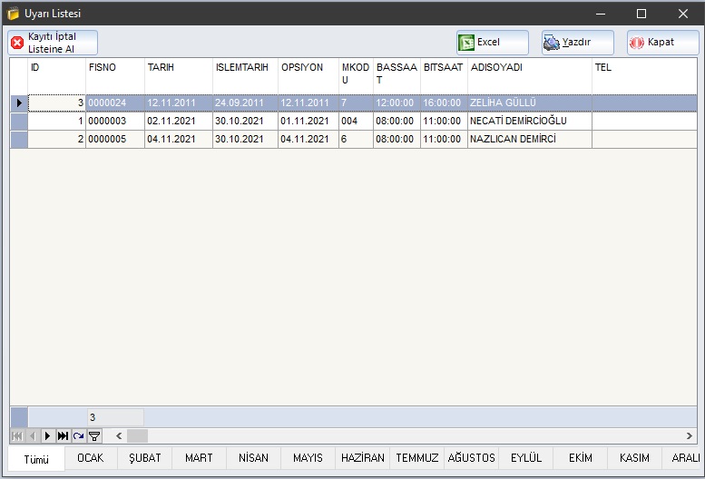Viewport: 705px width, 479px height.
Task: Go to next record navigator arrow
Action: tap(48, 436)
